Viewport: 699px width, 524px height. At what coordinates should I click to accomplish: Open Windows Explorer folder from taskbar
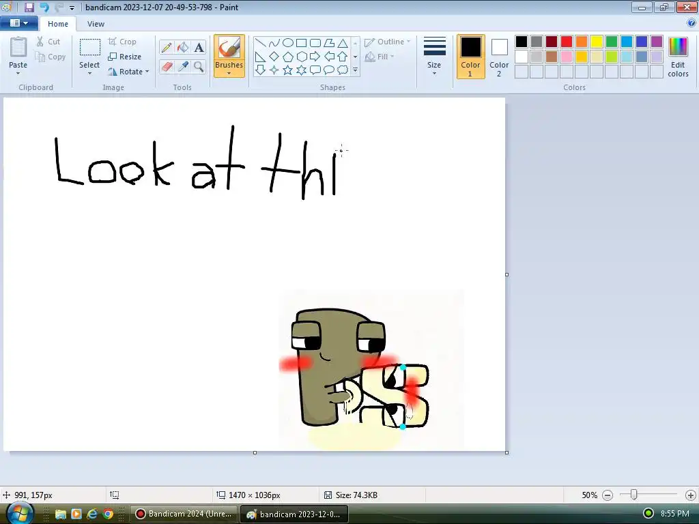60,514
